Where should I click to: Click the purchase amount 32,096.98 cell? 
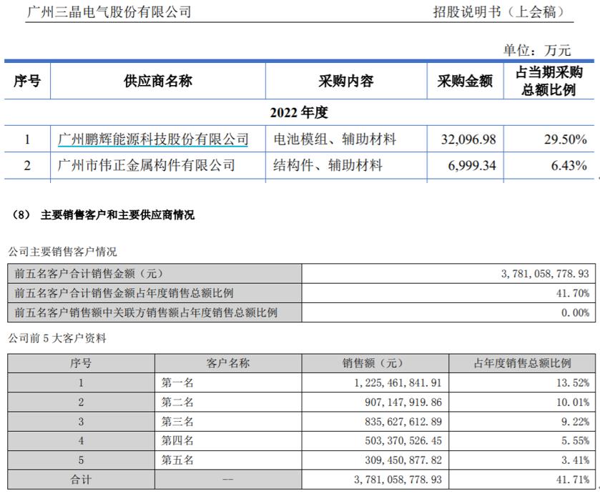pyautogui.click(x=466, y=139)
